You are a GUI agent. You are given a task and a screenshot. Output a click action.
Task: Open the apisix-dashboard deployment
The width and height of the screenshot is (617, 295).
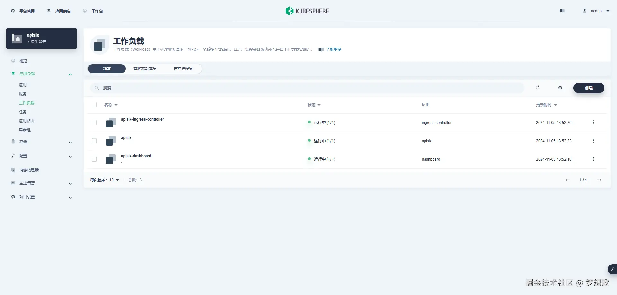(x=136, y=156)
